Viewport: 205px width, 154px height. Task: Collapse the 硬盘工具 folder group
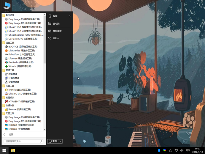[9, 43]
